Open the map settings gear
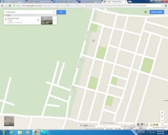Image resolution: width=168 pixels, height=135 pixels. click(142, 124)
